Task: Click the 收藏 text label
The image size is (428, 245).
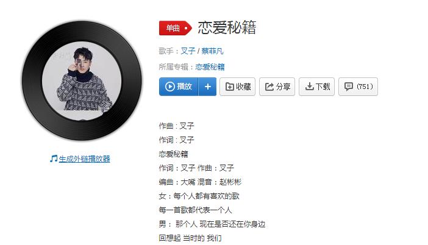Action: click(243, 87)
